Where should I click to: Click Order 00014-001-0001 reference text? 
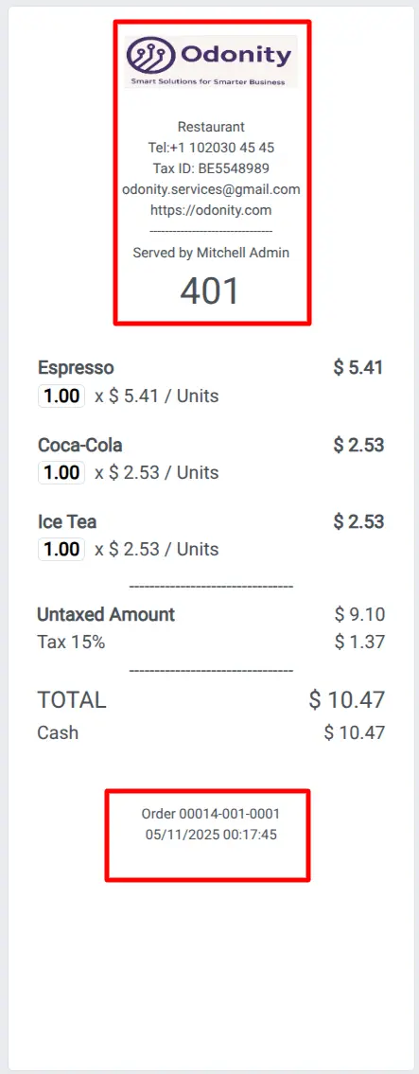coord(211,814)
